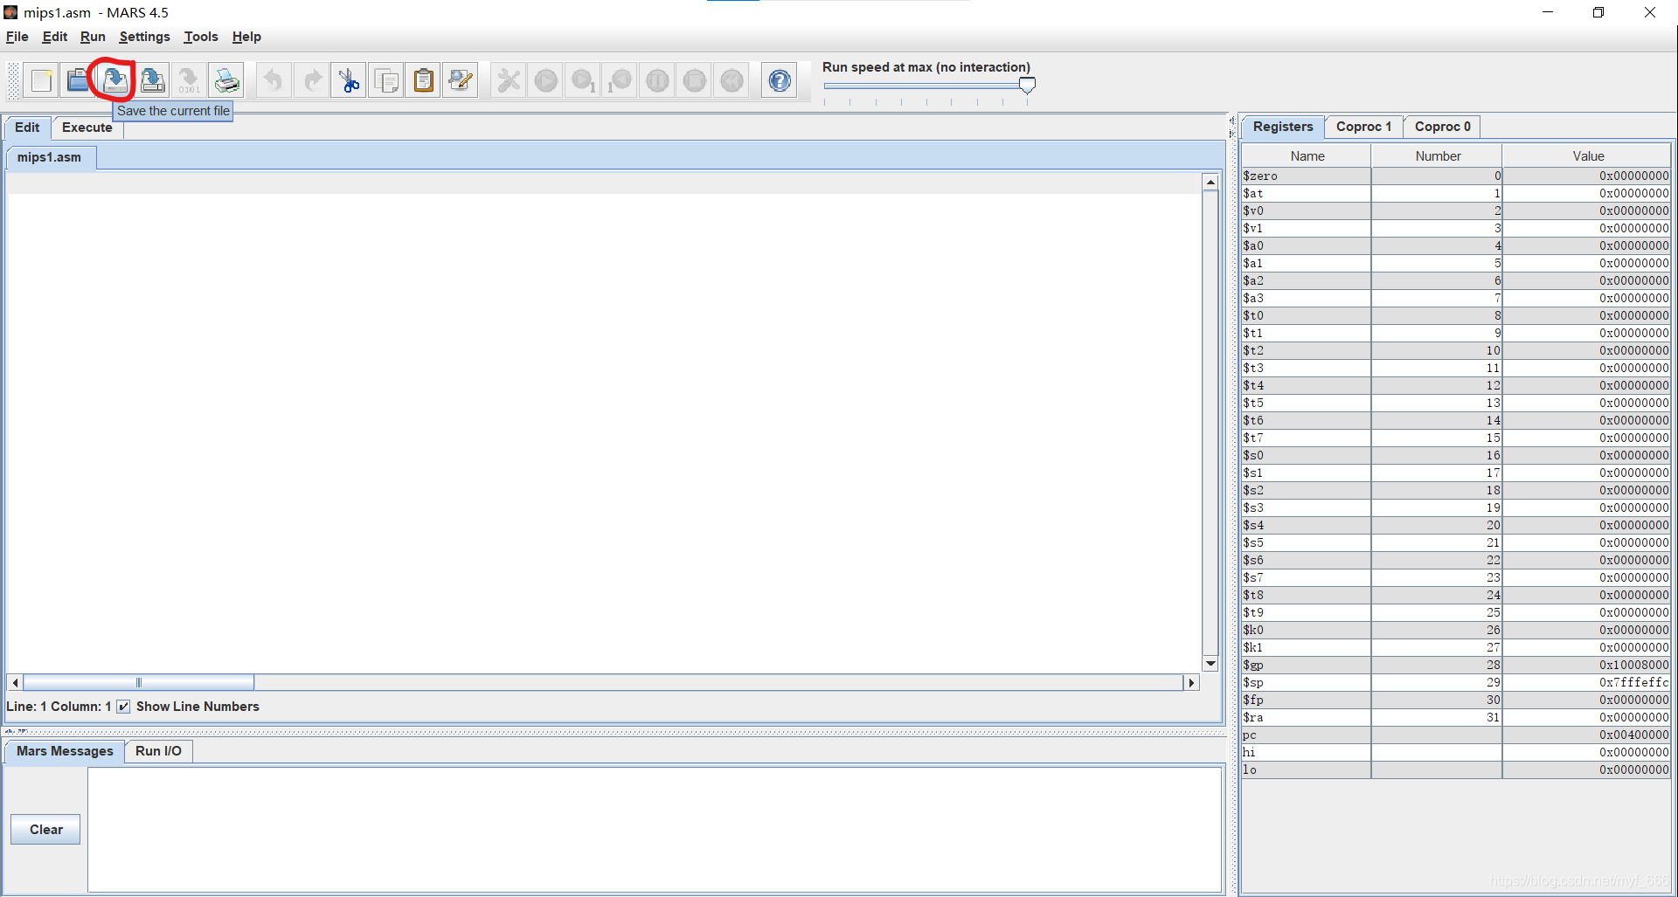The height and width of the screenshot is (897, 1678).
Task: Select the Coproc 1 tab
Action: click(1363, 127)
